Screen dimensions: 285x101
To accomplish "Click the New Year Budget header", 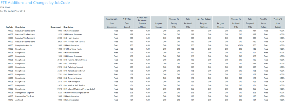I will point(203,19).
